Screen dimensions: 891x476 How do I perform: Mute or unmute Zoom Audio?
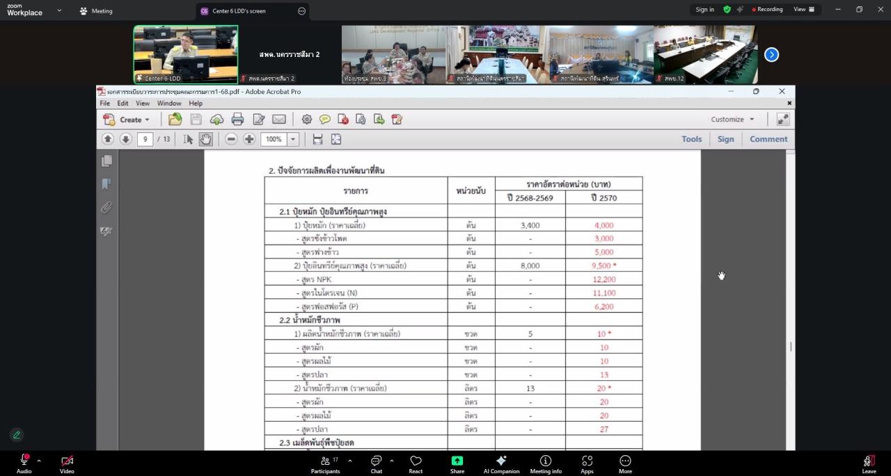tap(24, 463)
